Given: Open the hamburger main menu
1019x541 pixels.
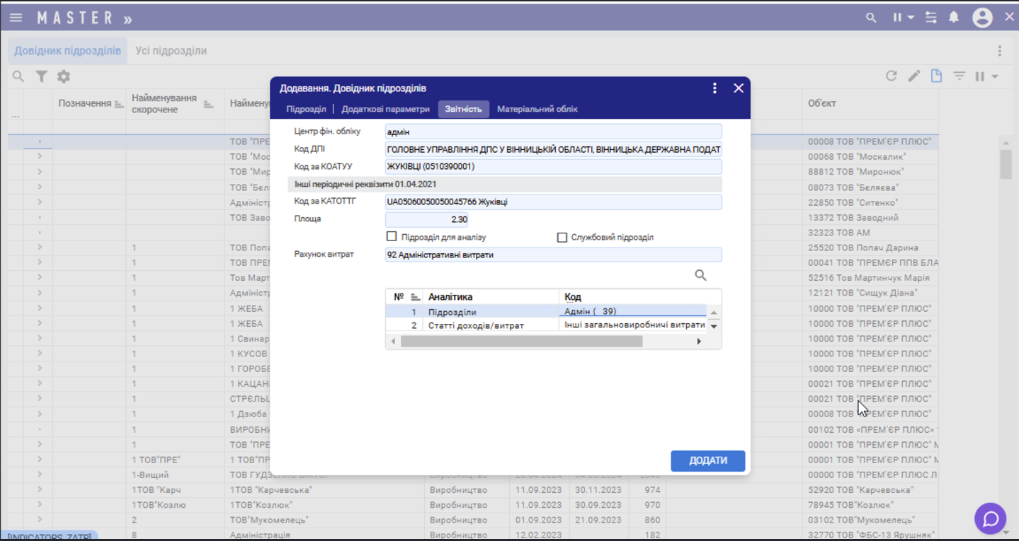Looking at the screenshot, I should pos(16,18).
